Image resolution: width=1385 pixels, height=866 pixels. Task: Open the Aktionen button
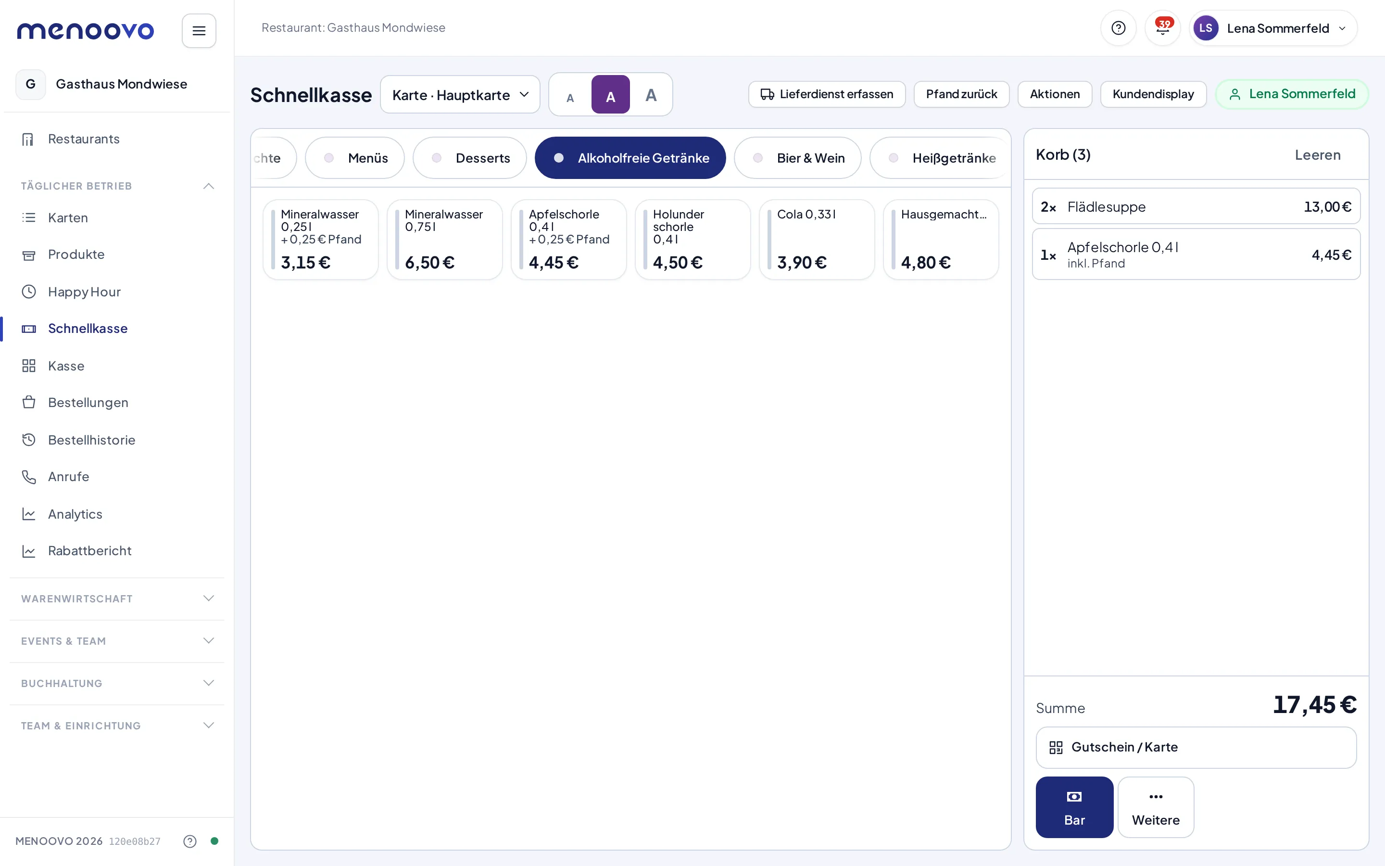1054,94
